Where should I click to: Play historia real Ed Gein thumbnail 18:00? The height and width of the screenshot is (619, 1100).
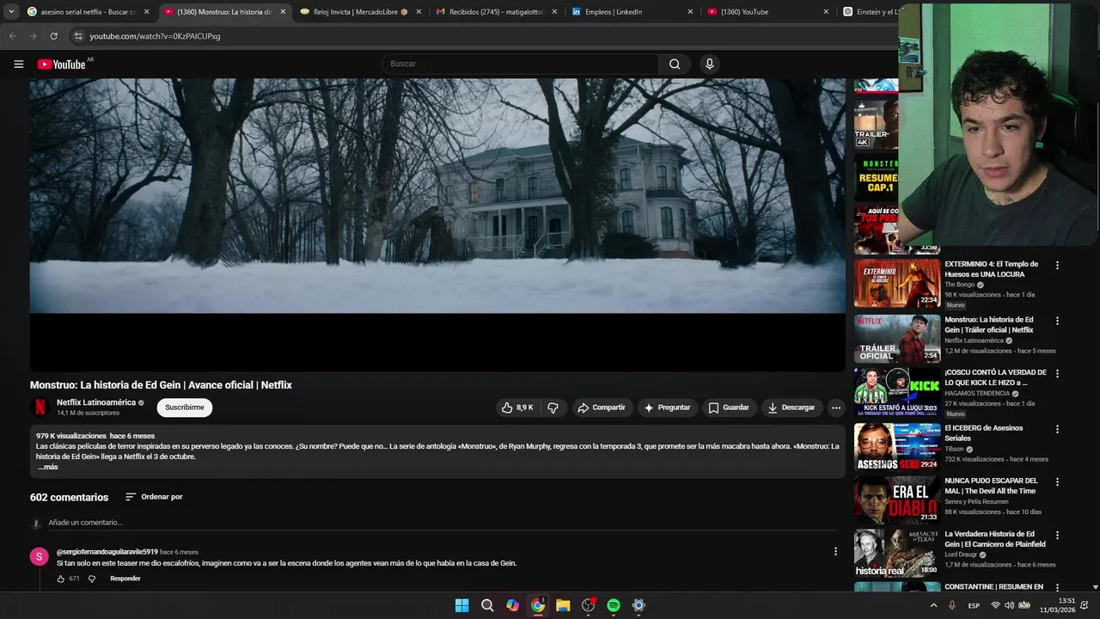(x=897, y=554)
